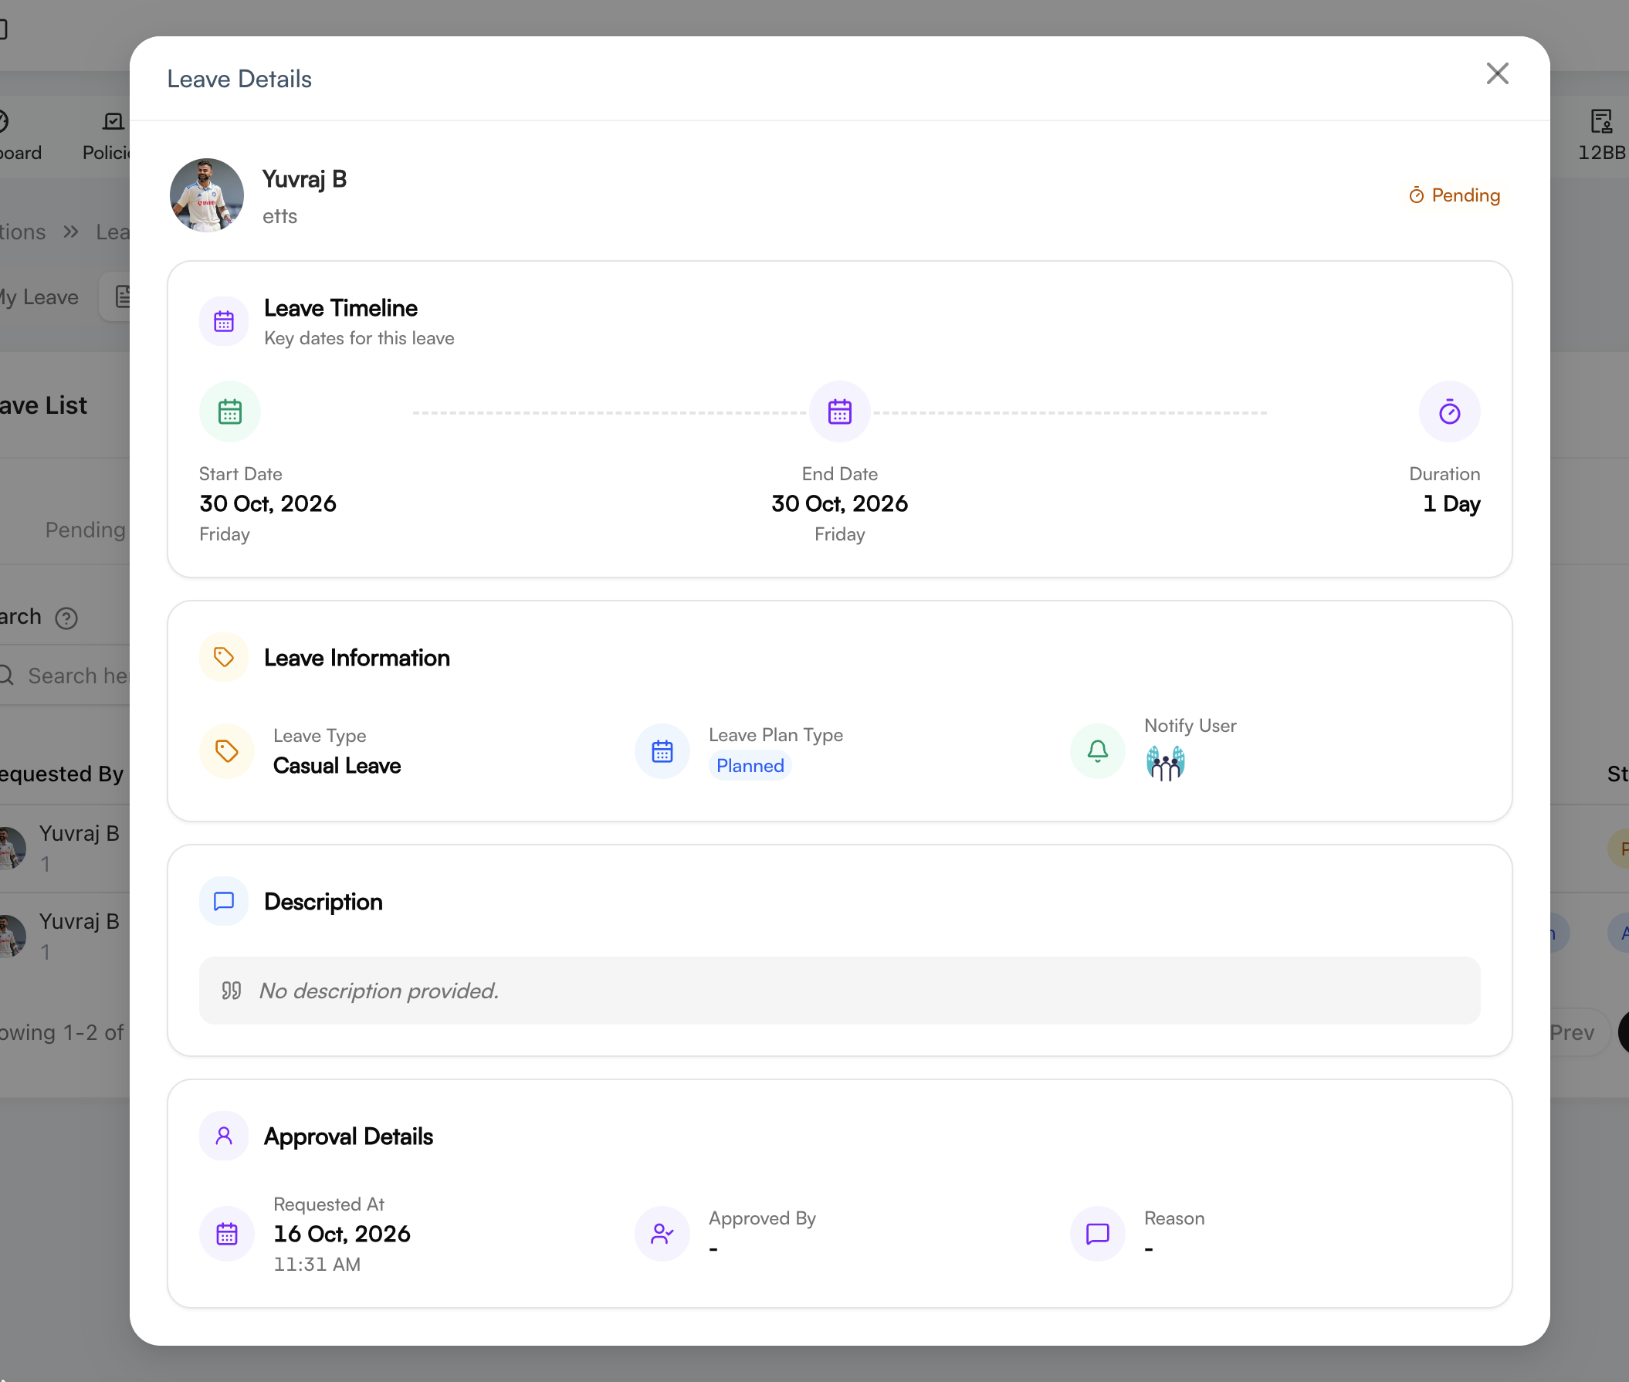1629x1382 pixels.
Task: Open the Policies tab in background page
Action: 107,135
